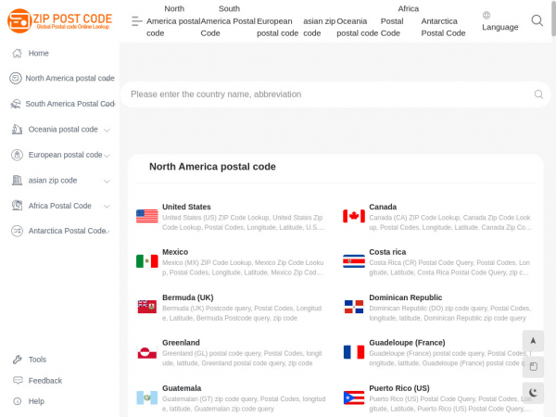
Task: Open the Greenland postal code link
Action: (181, 343)
